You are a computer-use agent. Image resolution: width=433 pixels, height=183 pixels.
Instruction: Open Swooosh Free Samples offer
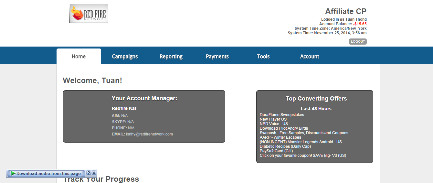(x=304, y=133)
